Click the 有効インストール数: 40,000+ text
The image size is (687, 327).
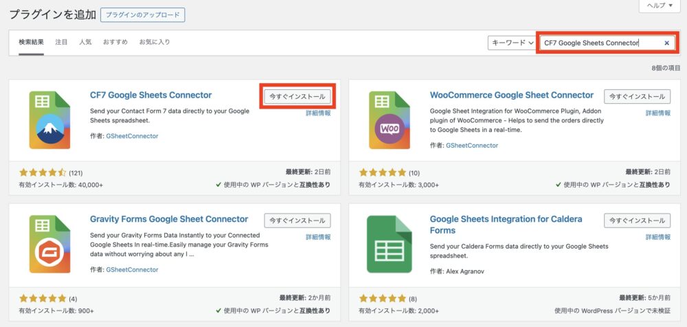[x=61, y=185]
